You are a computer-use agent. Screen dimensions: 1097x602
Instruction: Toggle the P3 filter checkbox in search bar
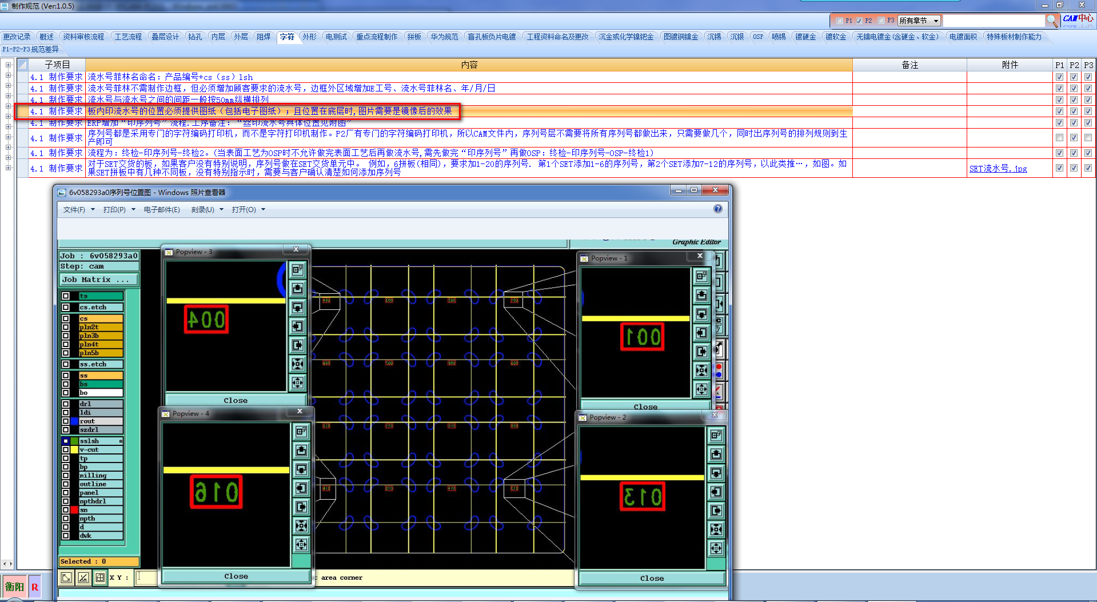[x=881, y=21]
